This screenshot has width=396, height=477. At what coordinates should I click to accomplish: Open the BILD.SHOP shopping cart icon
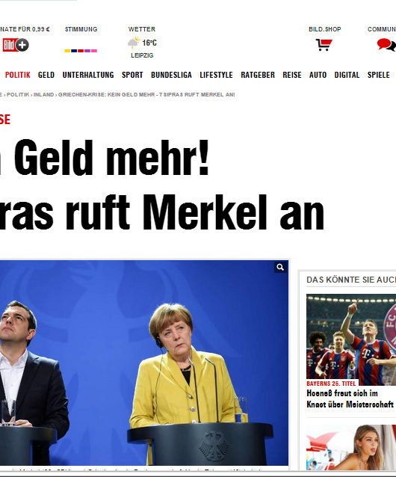(324, 45)
